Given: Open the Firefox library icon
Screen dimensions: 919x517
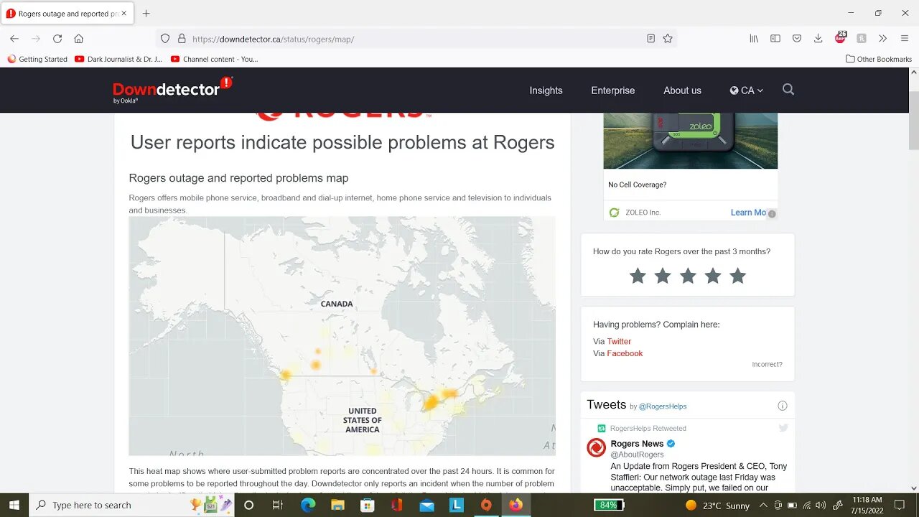Looking at the screenshot, I should coord(754,39).
